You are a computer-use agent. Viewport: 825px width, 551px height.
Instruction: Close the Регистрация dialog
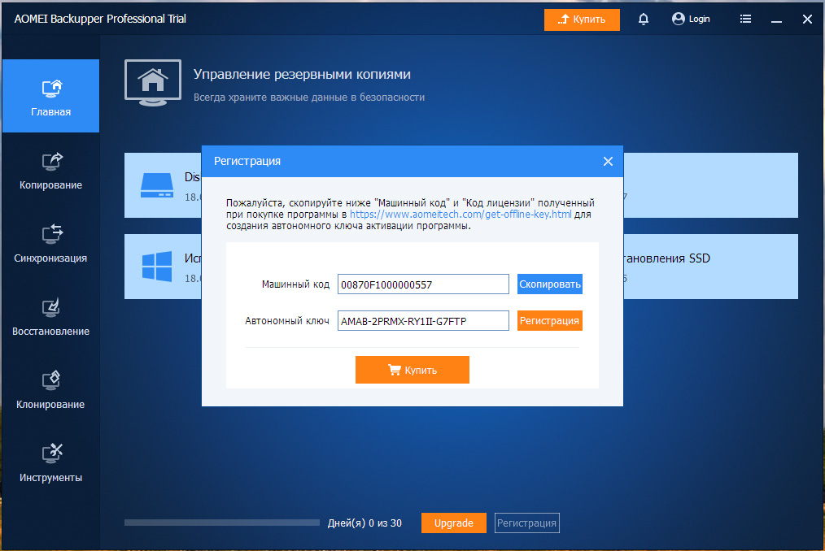pyautogui.click(x=608, y=162)
